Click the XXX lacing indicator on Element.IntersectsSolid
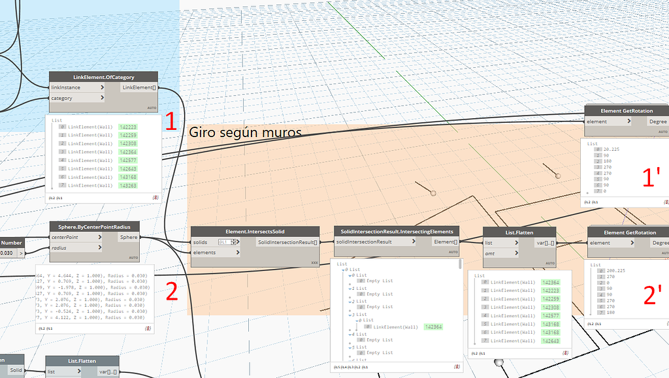The image size is (669, 378). coord(314,262)
